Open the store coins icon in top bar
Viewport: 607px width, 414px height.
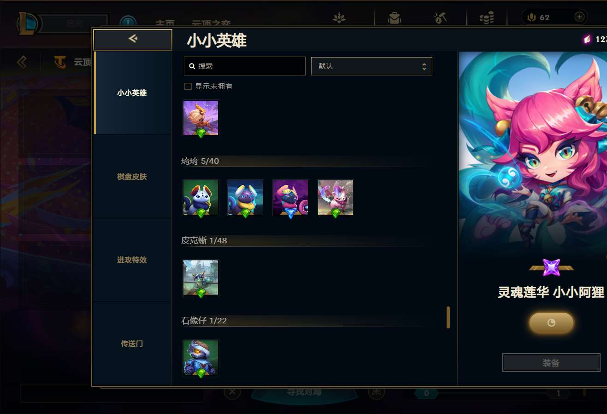(487, 18)
